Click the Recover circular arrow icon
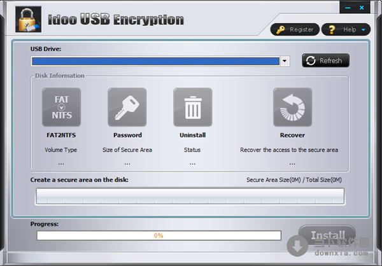382x266 pixels. (x=293, y=107)
